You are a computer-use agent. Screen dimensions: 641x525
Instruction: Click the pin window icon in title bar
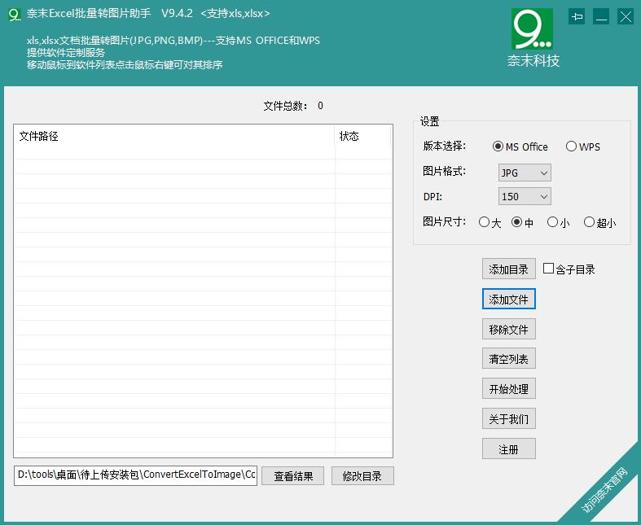tap(577, 16)
